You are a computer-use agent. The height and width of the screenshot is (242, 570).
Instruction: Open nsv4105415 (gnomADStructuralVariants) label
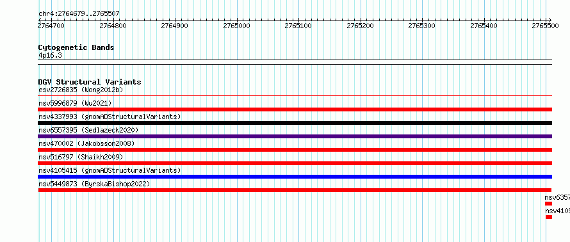click(x=110, y=170)
